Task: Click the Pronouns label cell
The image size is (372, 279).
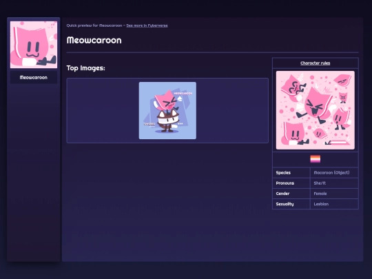Action: tap(291, 183)
